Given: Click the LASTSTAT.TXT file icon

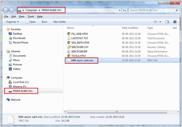Looking at the screenshot, I should [x=69, y=38].
